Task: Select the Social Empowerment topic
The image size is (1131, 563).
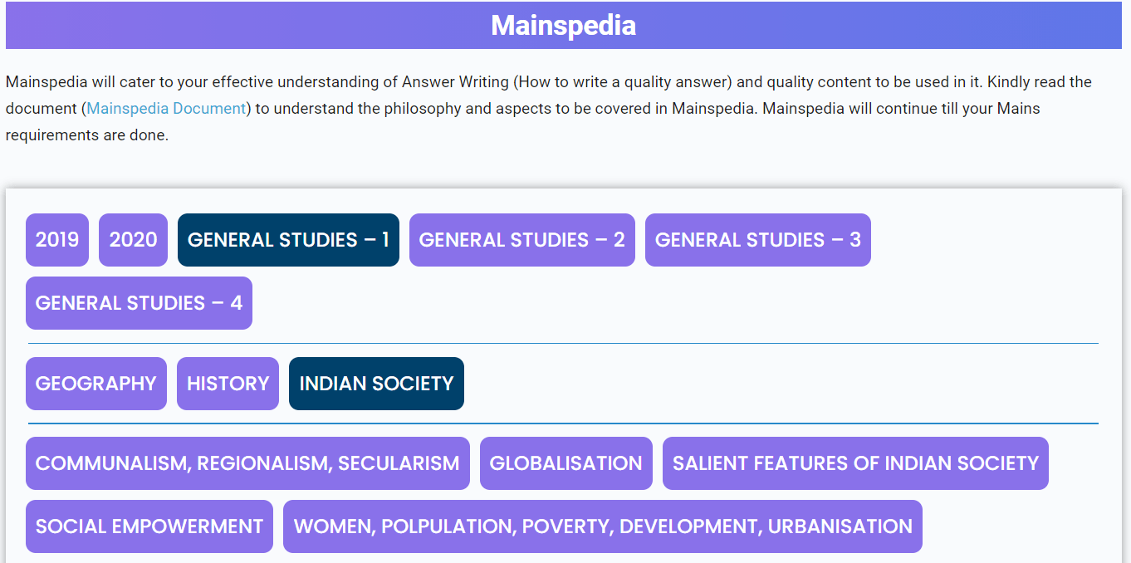Action: (x=149, y=526)
